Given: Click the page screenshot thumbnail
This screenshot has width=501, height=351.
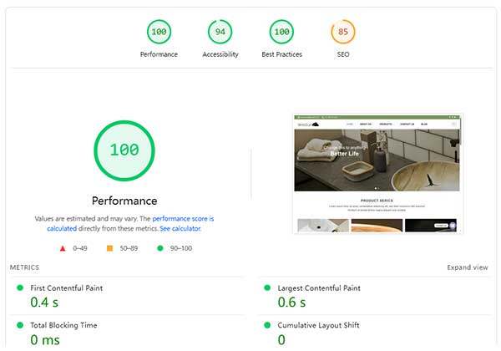Looking at the screenshot, I should pyautogui.click(x=378, y=173).
